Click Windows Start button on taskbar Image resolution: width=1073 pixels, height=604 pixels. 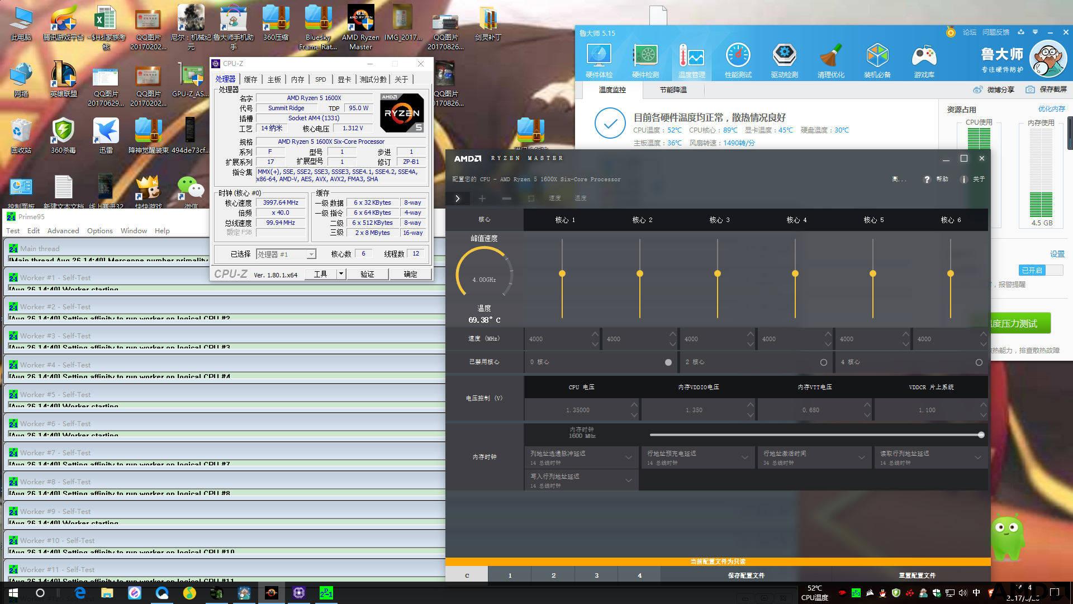(13, 593)
